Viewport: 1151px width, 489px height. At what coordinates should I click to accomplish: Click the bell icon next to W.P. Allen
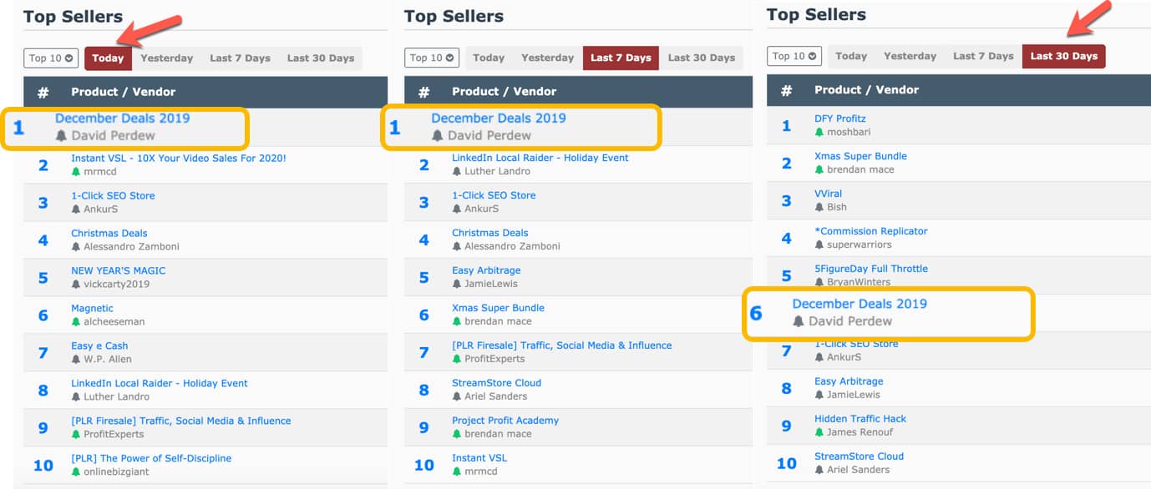click(76, 360)
